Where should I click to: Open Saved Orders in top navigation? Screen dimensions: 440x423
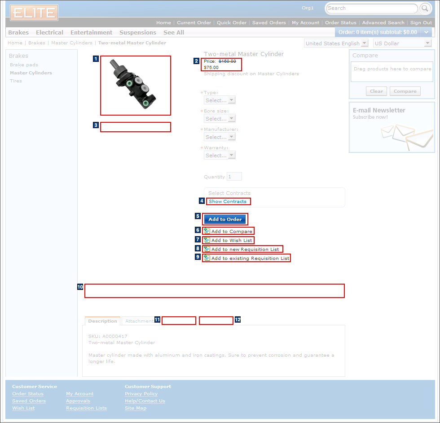click(x=269, y=22)
